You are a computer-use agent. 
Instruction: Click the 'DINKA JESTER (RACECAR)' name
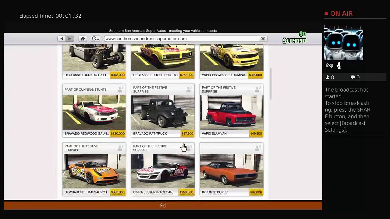pos(153,192)
